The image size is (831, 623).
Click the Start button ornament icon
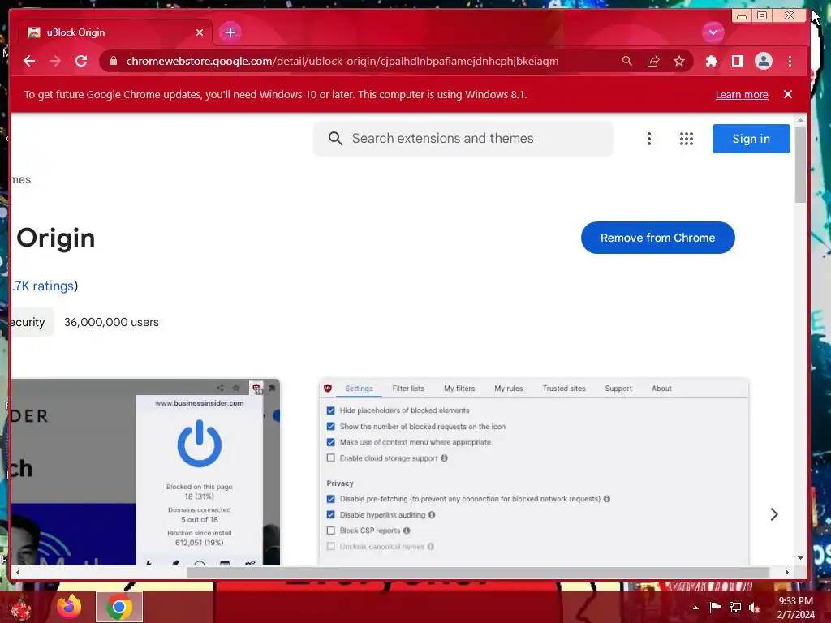pos(21,608)
